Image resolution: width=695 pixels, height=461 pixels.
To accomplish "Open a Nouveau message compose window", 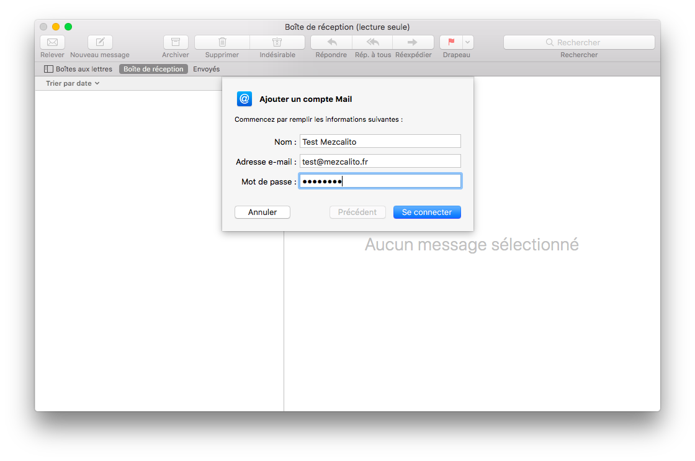I will point(99,42).
